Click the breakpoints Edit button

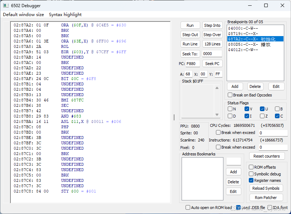(x=276, y=86)
